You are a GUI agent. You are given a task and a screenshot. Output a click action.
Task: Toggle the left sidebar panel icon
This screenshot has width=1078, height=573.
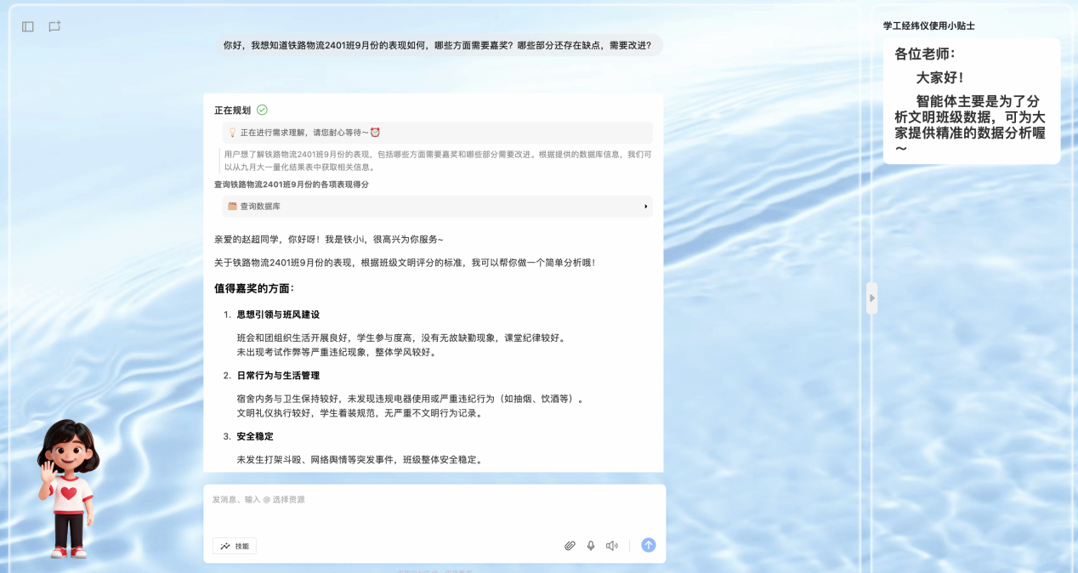coord(28,27)
